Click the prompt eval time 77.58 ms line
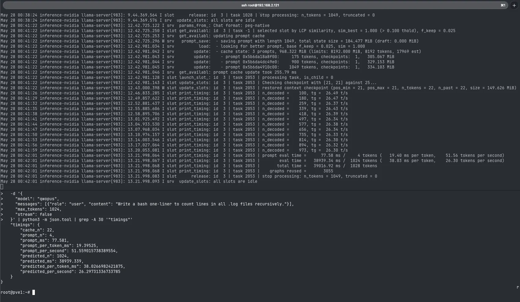 pos(253,155)
